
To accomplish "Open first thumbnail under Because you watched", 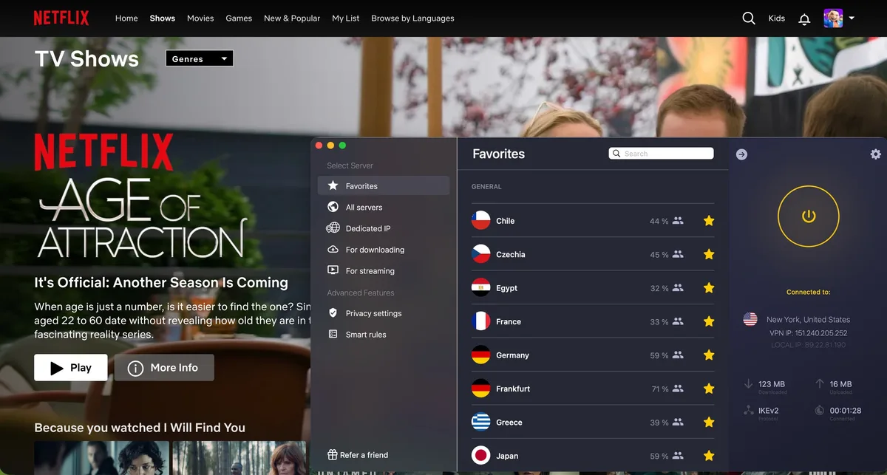I will [102, 458].
